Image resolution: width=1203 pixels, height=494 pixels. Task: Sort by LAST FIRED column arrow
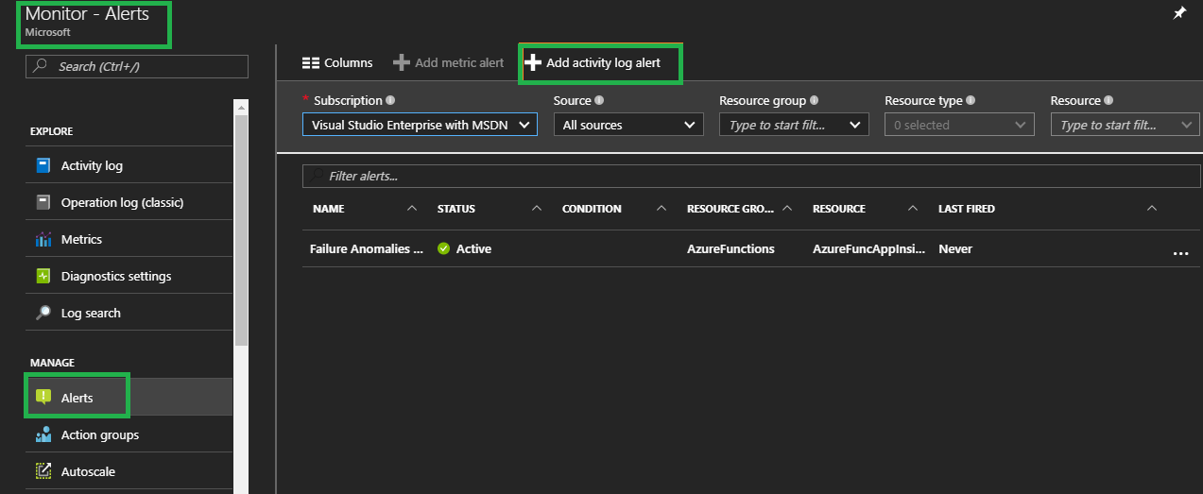[x=1151, y=208]
